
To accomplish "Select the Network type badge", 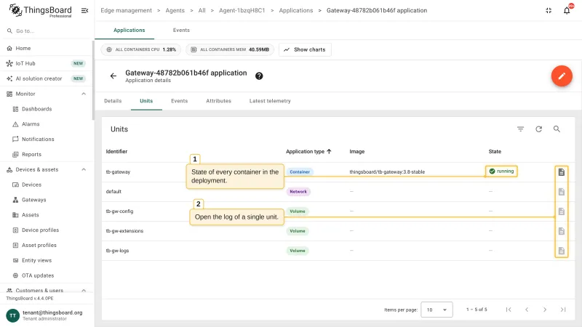I will coord(298,192).
